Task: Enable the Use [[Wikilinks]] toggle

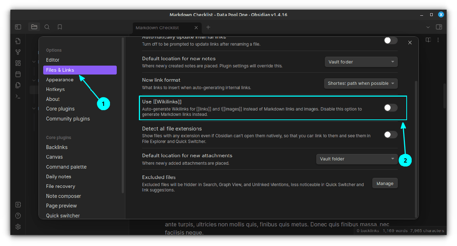Action: pyautogui.click(x=390, y=108)
